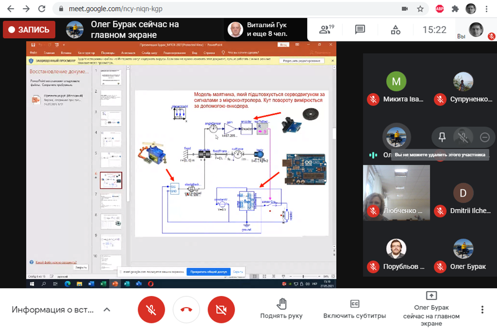Screen dimensions: 497x330
Task: Switch to the Главная ribbon tab
Action: coord(49,53)
